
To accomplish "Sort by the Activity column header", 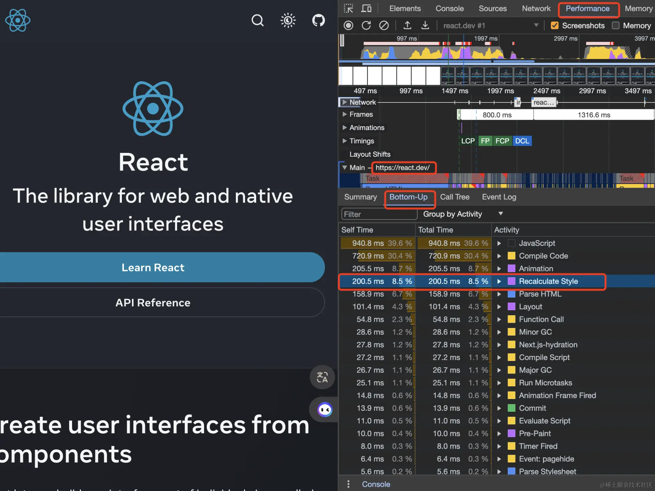I will click(573, 230).
